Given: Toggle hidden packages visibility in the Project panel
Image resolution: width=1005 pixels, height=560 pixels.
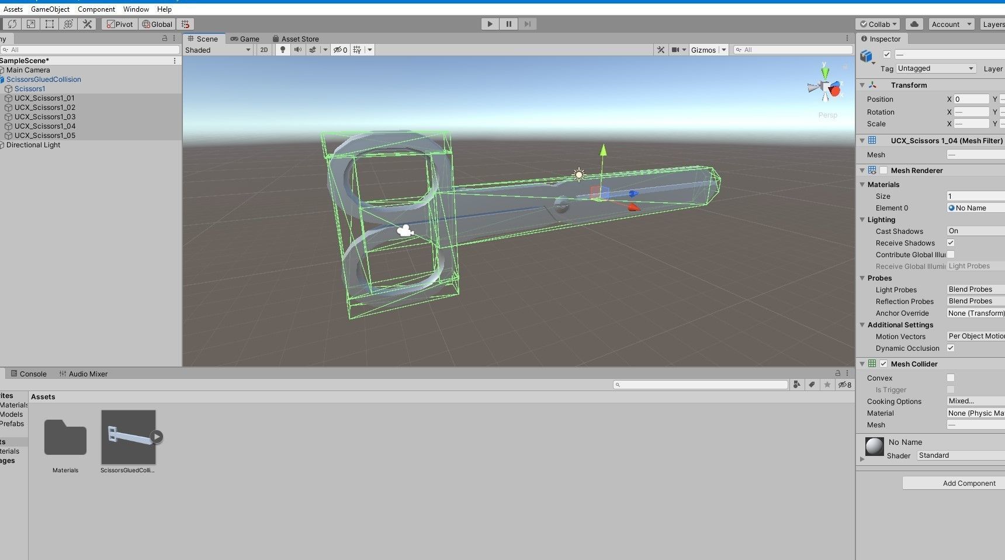Looking at the screenshot, I should [x=845, y=384].
